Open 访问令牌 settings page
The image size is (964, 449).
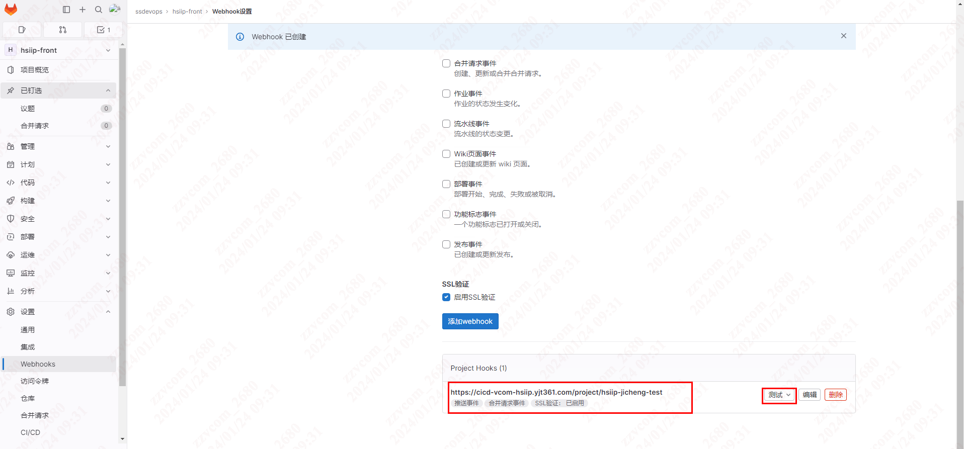pyautogui.click(x=59, y=381)
